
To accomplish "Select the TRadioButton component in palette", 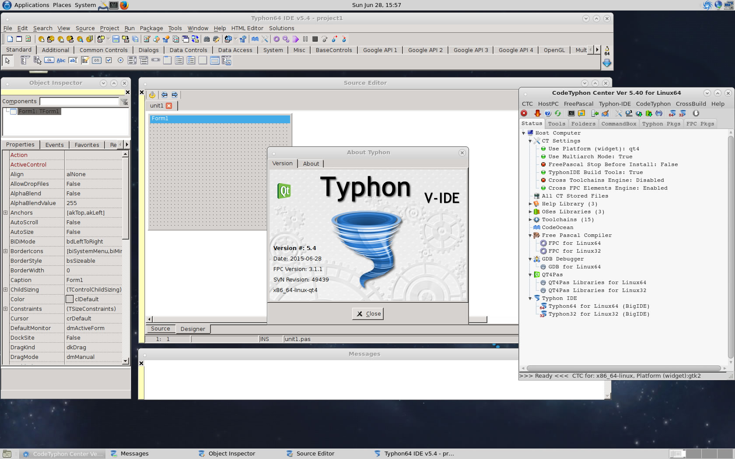I will point(120,60).
